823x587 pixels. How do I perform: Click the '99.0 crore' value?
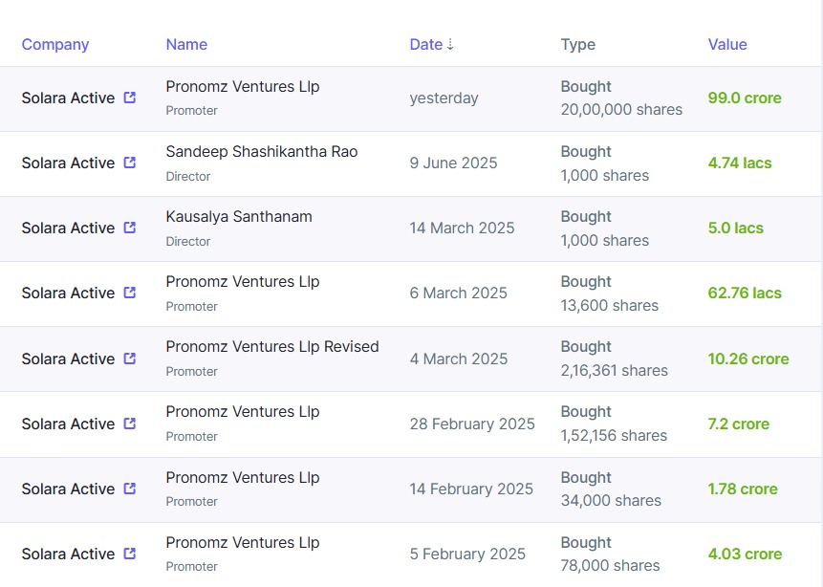tap(745, 98)
